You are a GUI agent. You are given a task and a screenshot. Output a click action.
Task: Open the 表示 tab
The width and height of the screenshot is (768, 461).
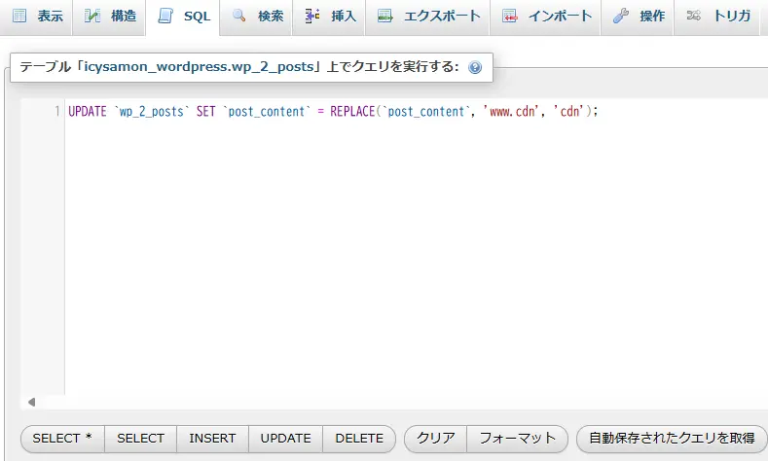coord(36,18)
